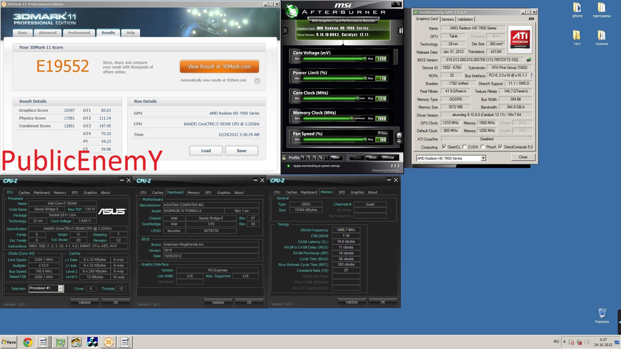Open Afterburner Settings

(388, 158)
